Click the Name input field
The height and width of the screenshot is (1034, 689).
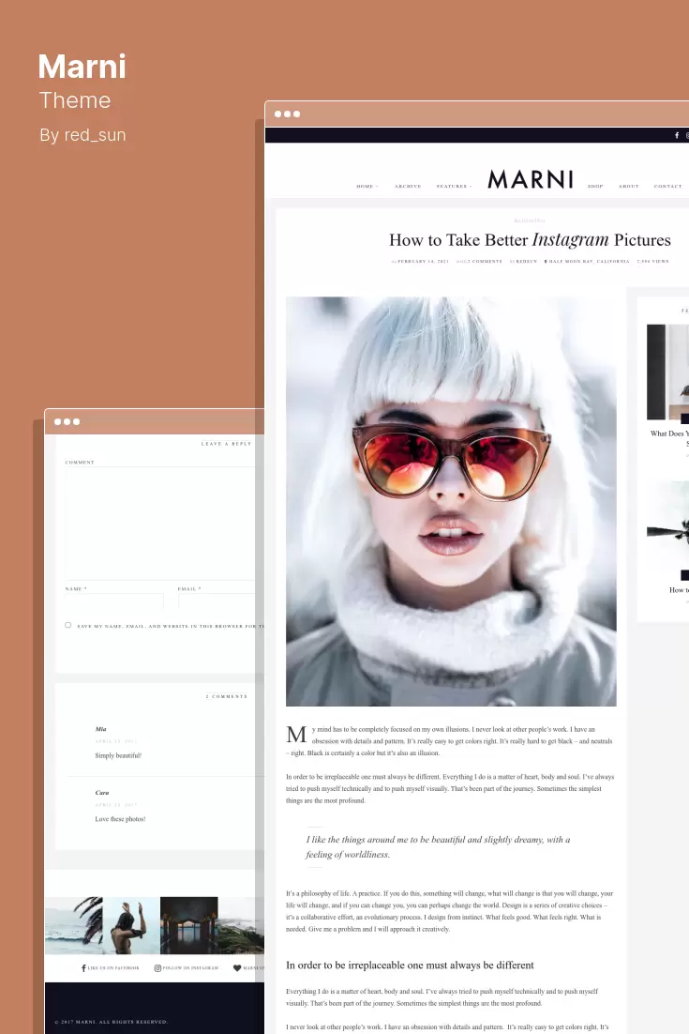114,601
